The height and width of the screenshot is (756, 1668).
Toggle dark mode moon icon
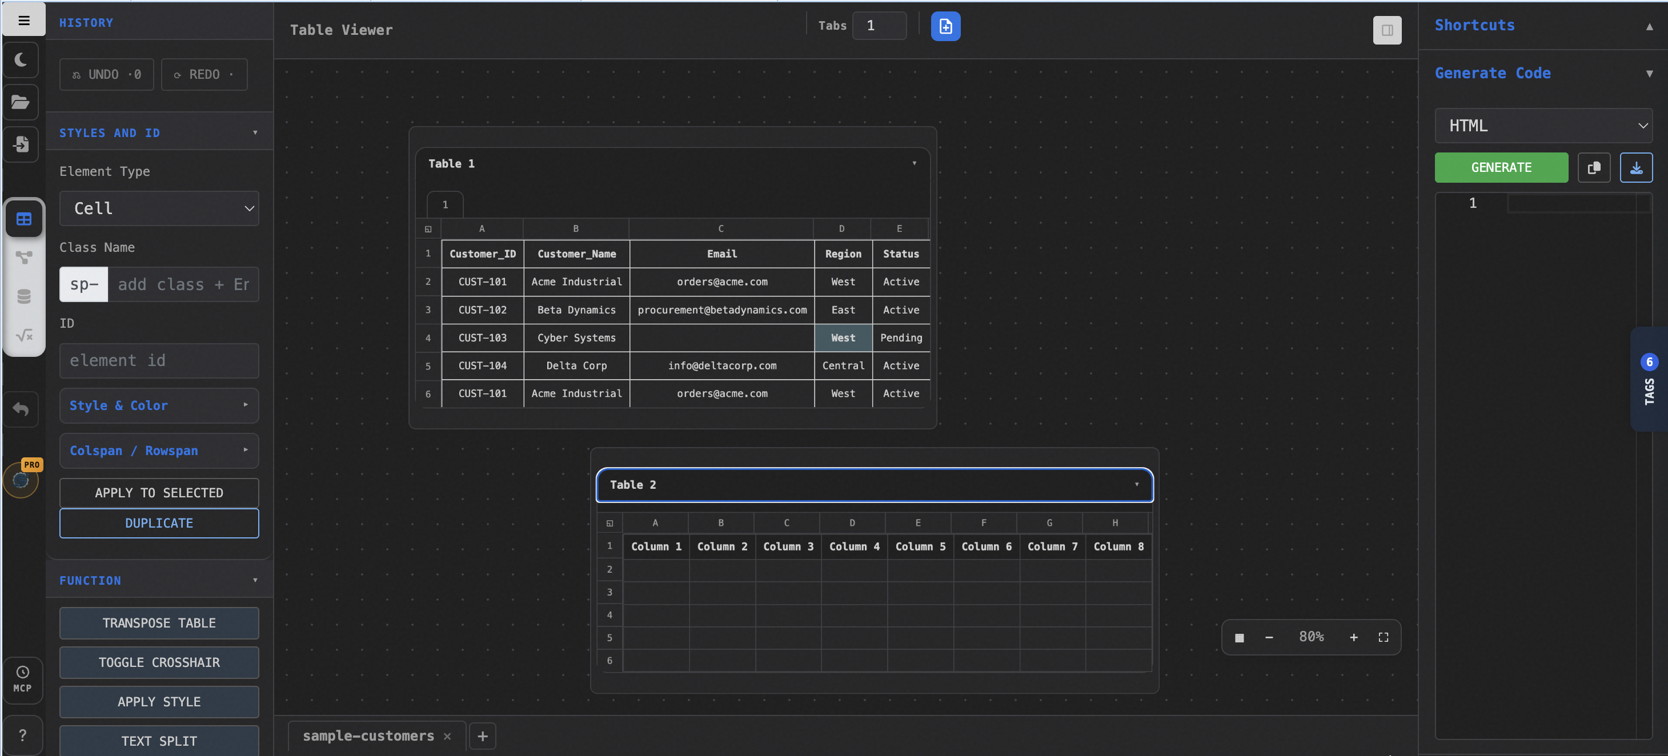click(21, 60)
